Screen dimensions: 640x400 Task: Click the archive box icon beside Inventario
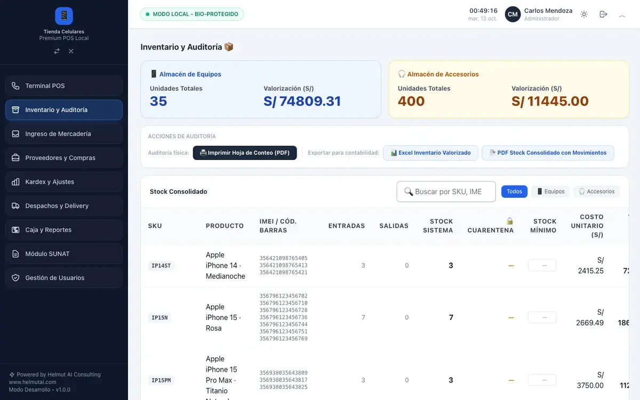(15, 110)
